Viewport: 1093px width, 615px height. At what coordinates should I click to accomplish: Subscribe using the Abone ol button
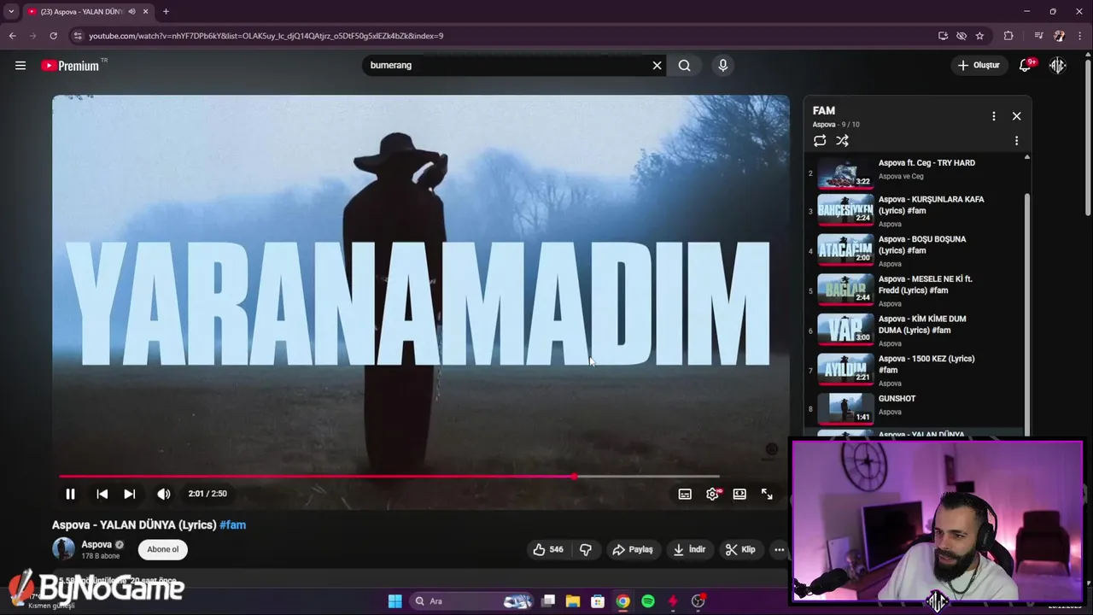pos(163,549)
